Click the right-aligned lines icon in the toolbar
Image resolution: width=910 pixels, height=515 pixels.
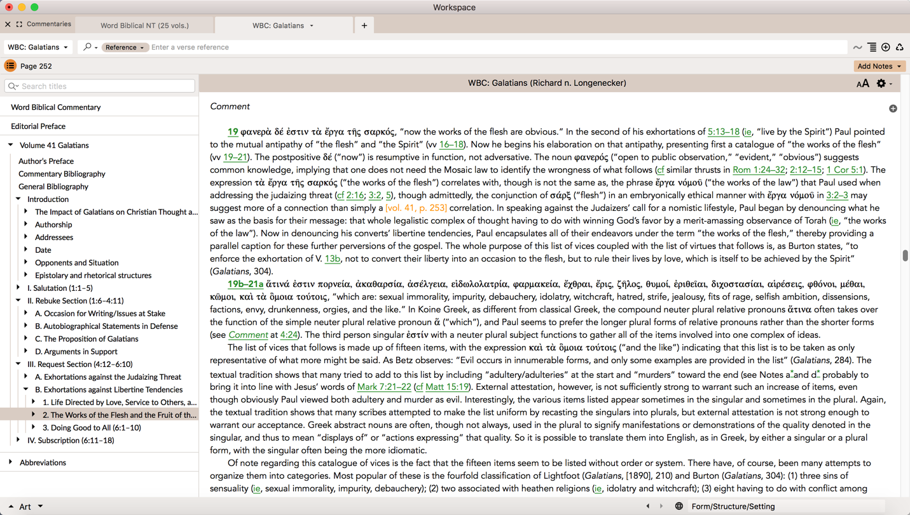tap(872, 47)
